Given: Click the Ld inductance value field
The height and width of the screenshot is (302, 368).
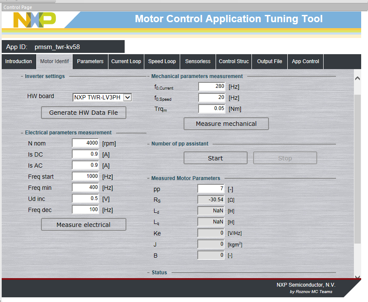Looking at the screenshot, I should [x=211, y=211].
